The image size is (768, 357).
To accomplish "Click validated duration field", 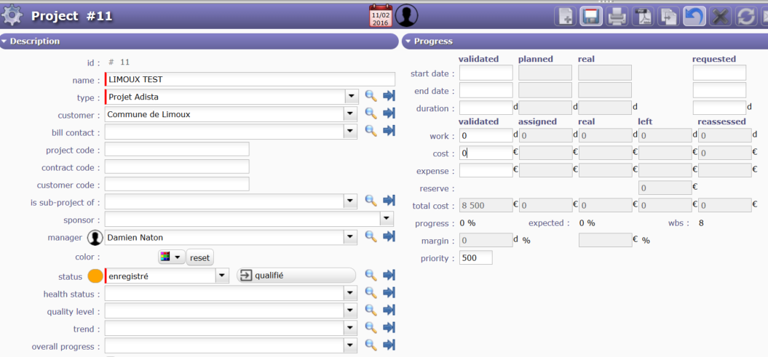I will tap(486, 108).
